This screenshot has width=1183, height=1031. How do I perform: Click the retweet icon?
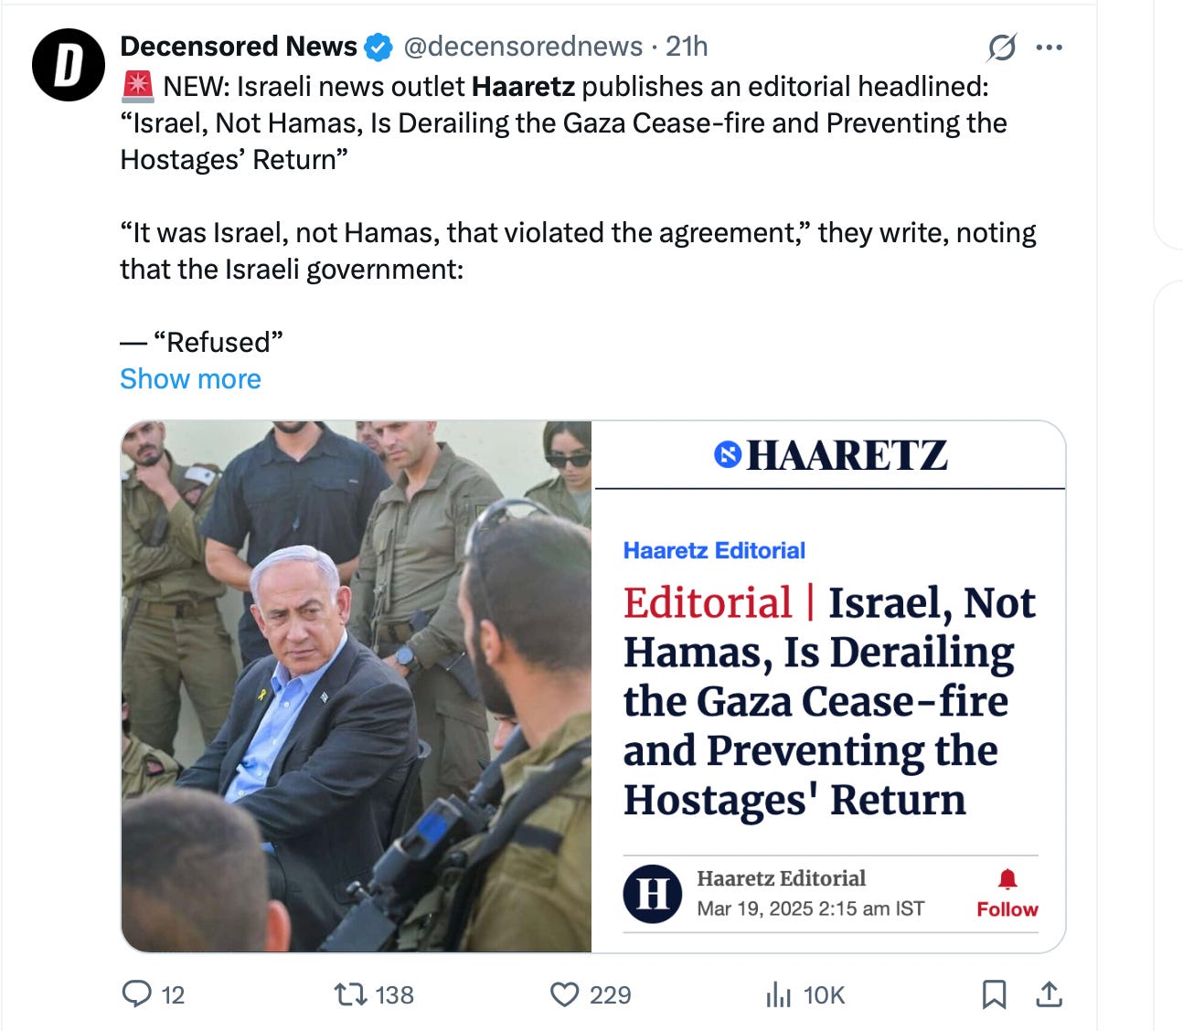pyautogui.click(x=348, y=994)
